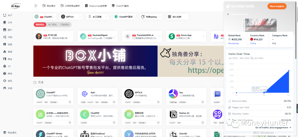Image resolution: width=298 pixels, height=137 pixels.
Task: Click the You search engine logo
Action: [173, 94]
